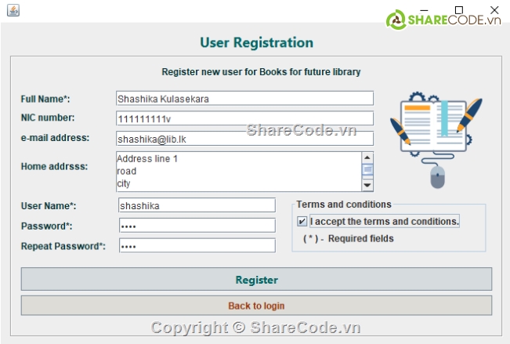Image resolution: width=510 pixels, height=344 pixels.
Task: Click the Java coffee cup window icon
Action: (13, 10)
